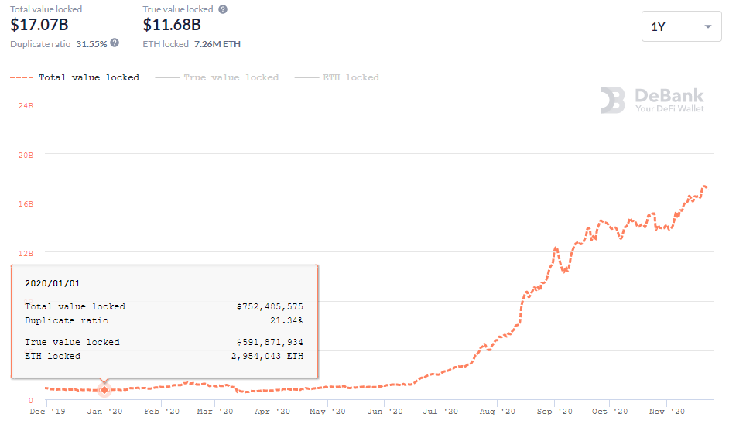This screenshot has width=729, height=424.
Task: Click the $17.07B total value figure
Action: coord(39,25)
